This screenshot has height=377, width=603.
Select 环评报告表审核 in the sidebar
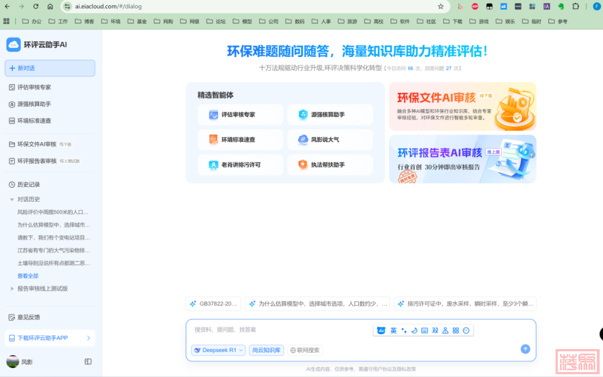click(x=37, y=161)
